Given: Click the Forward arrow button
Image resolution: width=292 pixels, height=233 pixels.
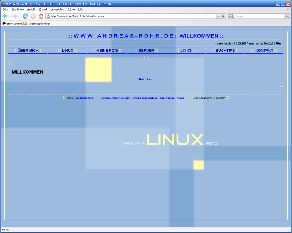Looking at the screenshot, I should (15, 16).
